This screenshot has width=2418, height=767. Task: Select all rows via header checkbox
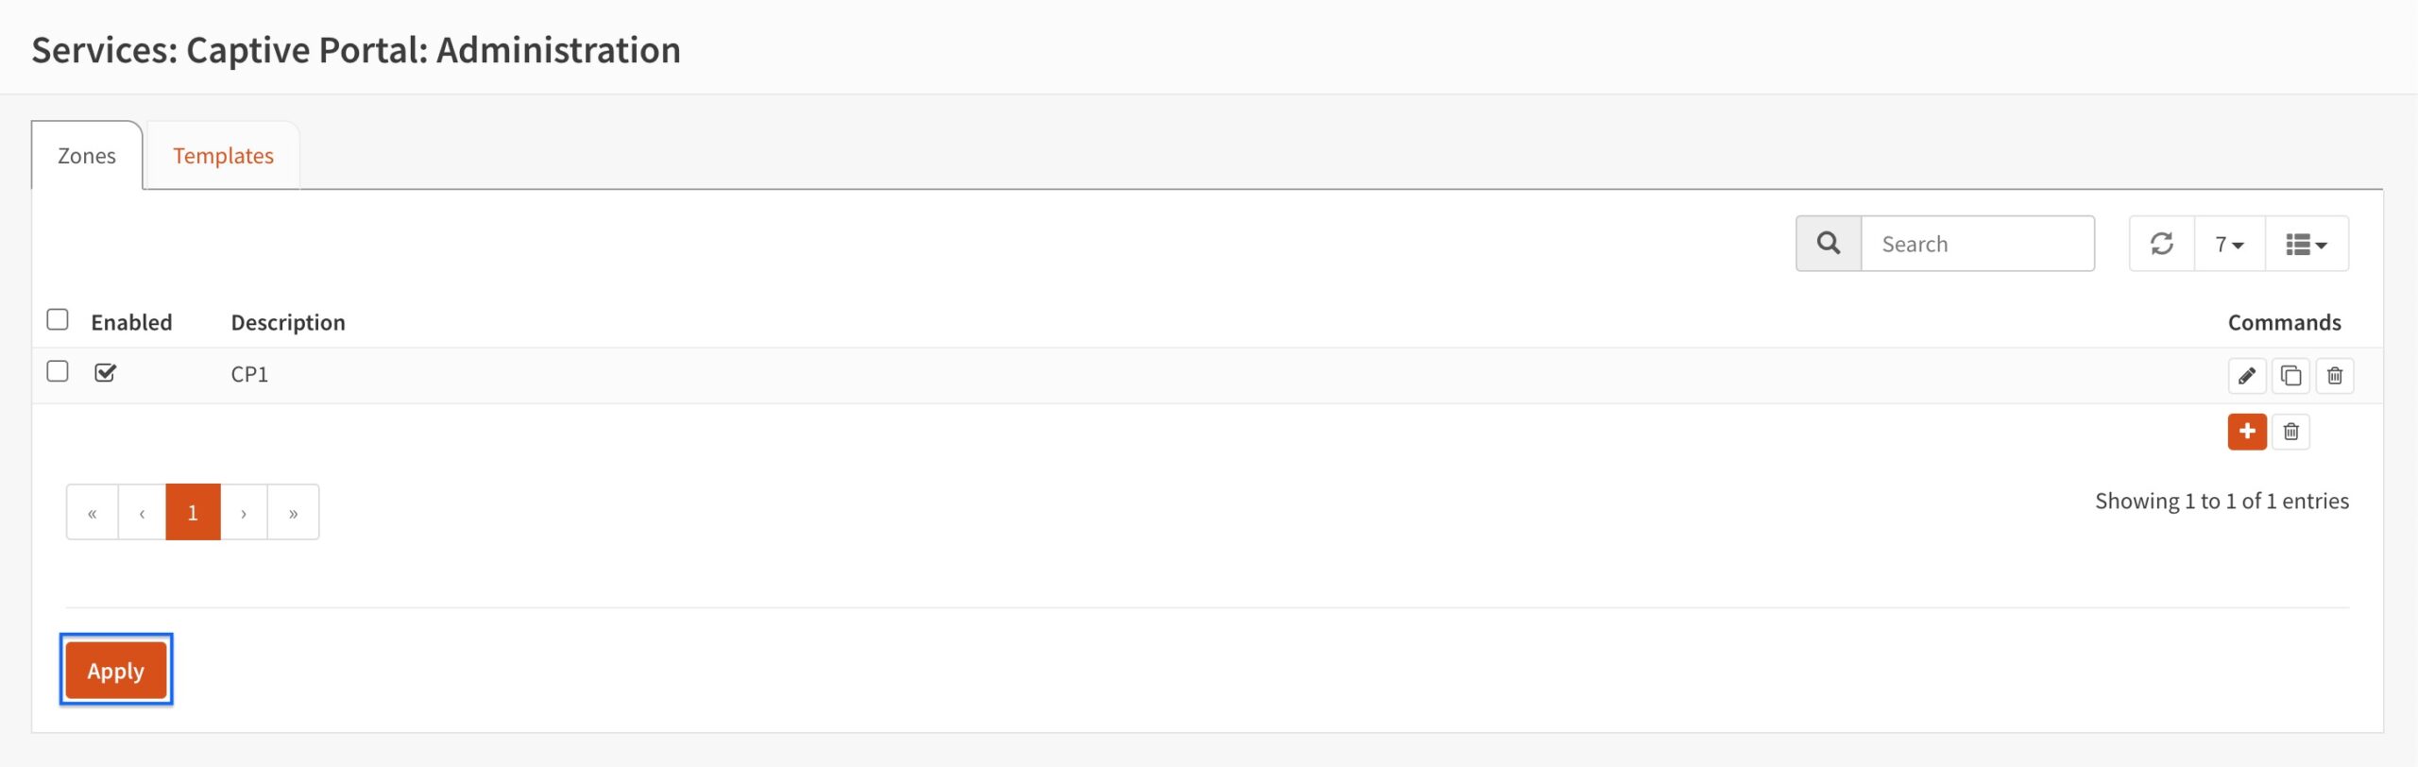(58, 320)
